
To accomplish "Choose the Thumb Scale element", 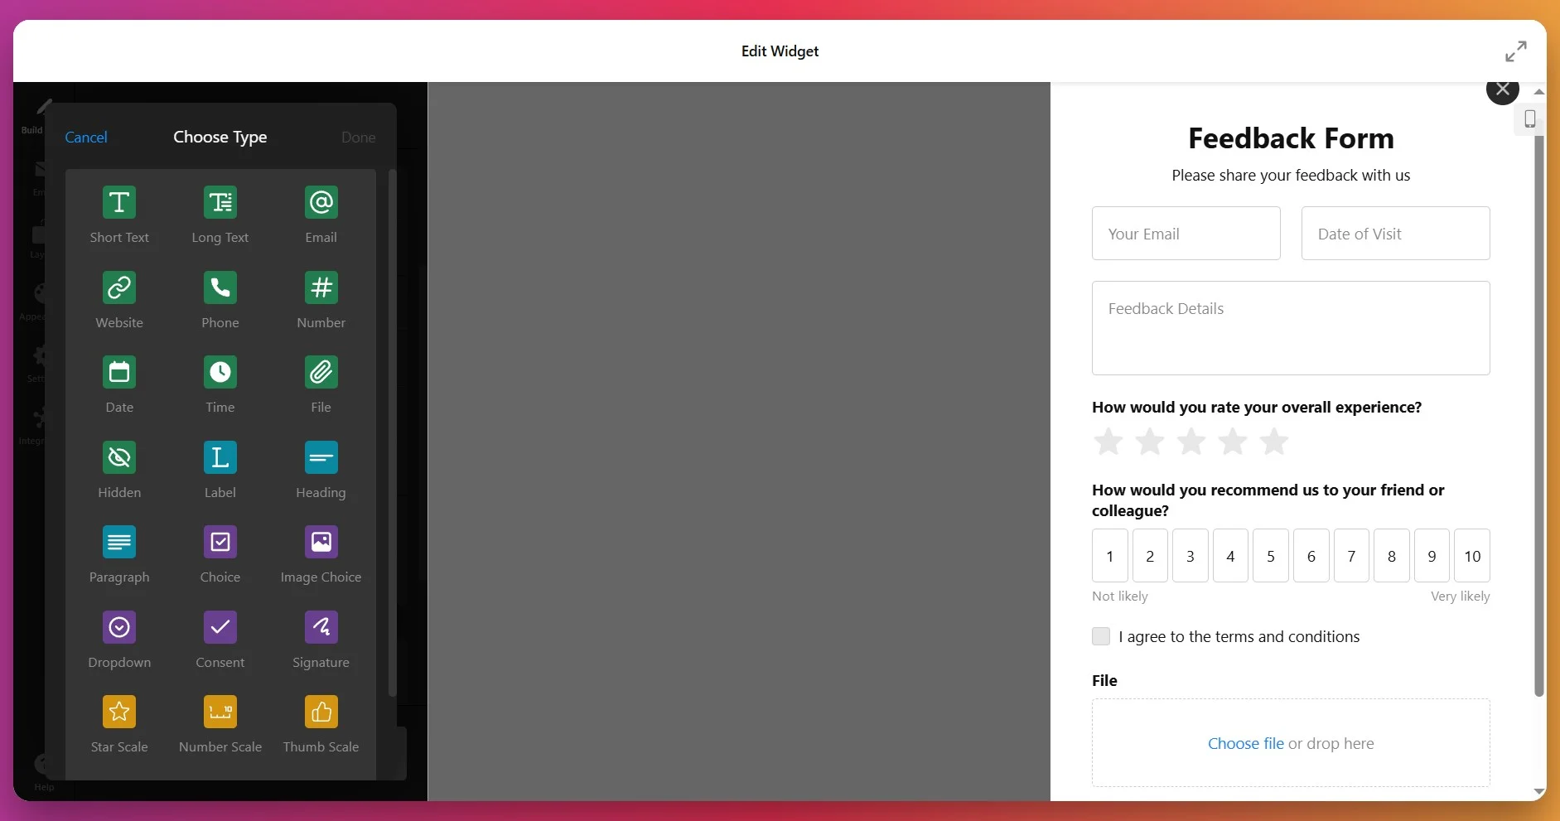I will tap(321, 723).
